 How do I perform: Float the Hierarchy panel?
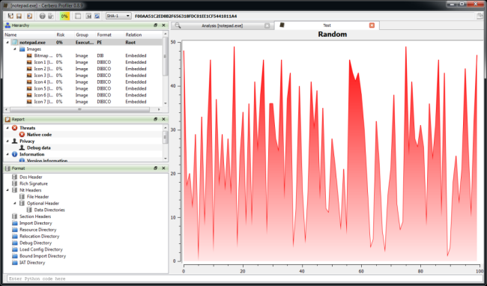156,25
